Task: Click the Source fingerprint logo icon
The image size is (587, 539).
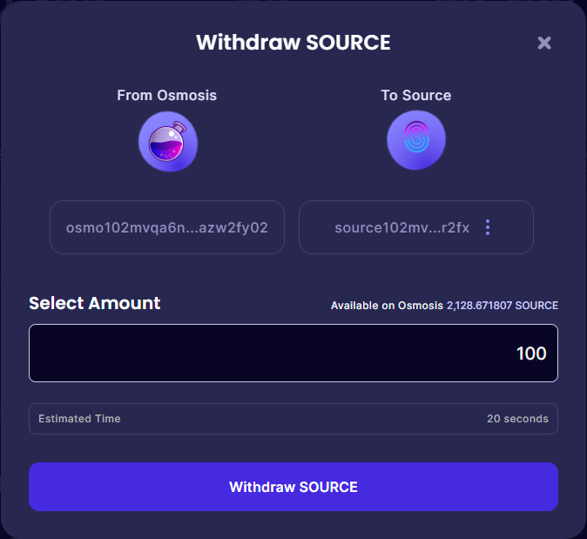Action: 416,141
